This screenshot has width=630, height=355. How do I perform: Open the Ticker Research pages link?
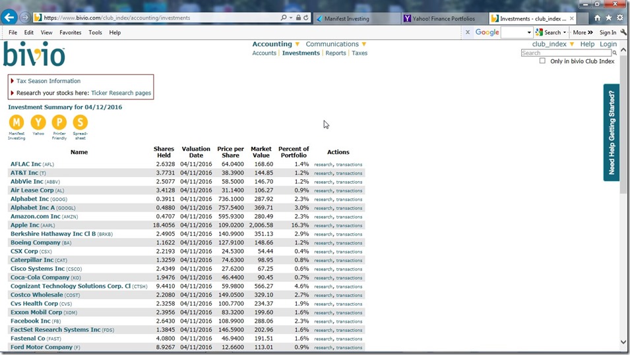[x=121, y=93]
